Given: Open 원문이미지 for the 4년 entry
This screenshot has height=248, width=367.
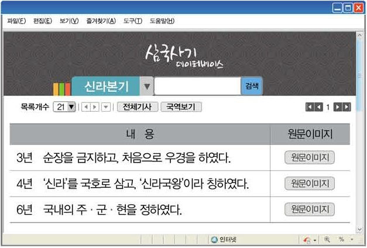Looking at the screenshot, I should (309, 184).
